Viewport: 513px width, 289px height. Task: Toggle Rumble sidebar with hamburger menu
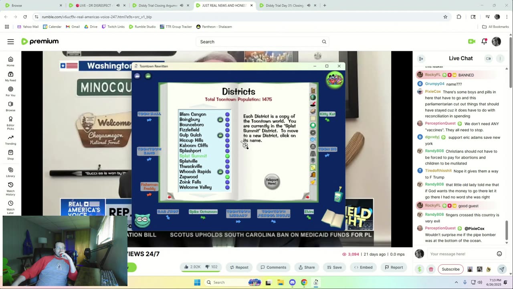pyautogui.click(x=11, y=42)
